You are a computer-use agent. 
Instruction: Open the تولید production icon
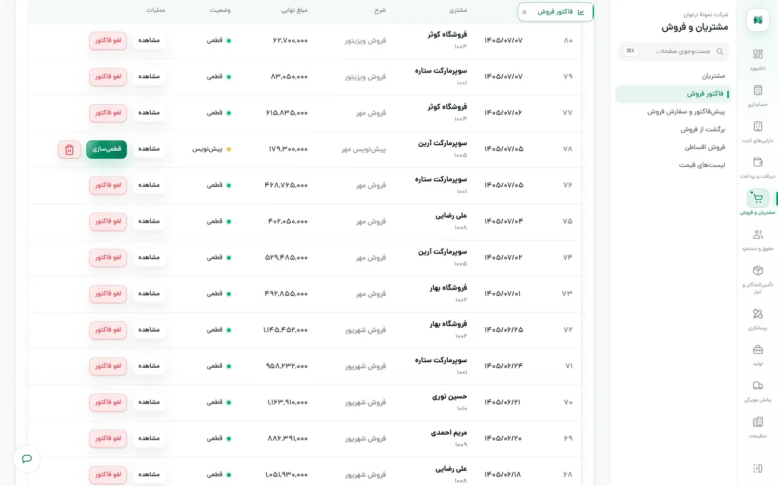point(757,349)
